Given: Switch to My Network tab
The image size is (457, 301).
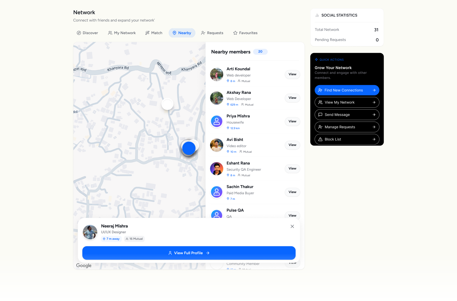Looking at the screenshot, I should pos(122,33).
